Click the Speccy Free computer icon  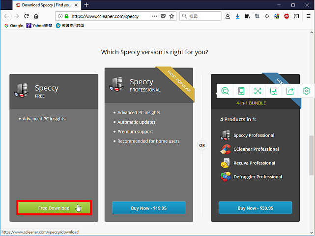click(22, 91)
